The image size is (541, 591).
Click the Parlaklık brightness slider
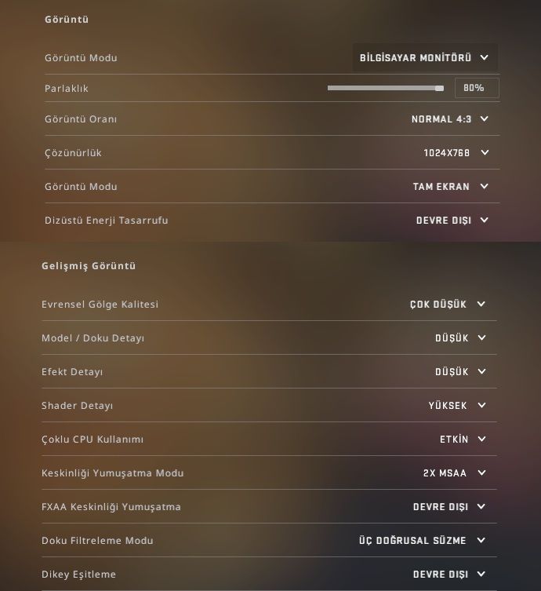pyautogui.click(x=385, y=89)
